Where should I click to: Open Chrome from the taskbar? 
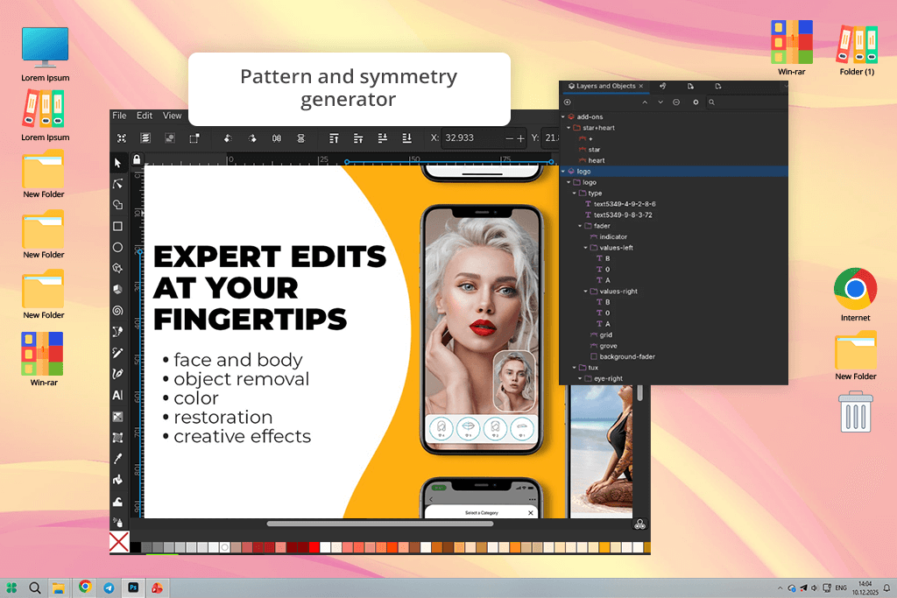[x=85, y=587]
